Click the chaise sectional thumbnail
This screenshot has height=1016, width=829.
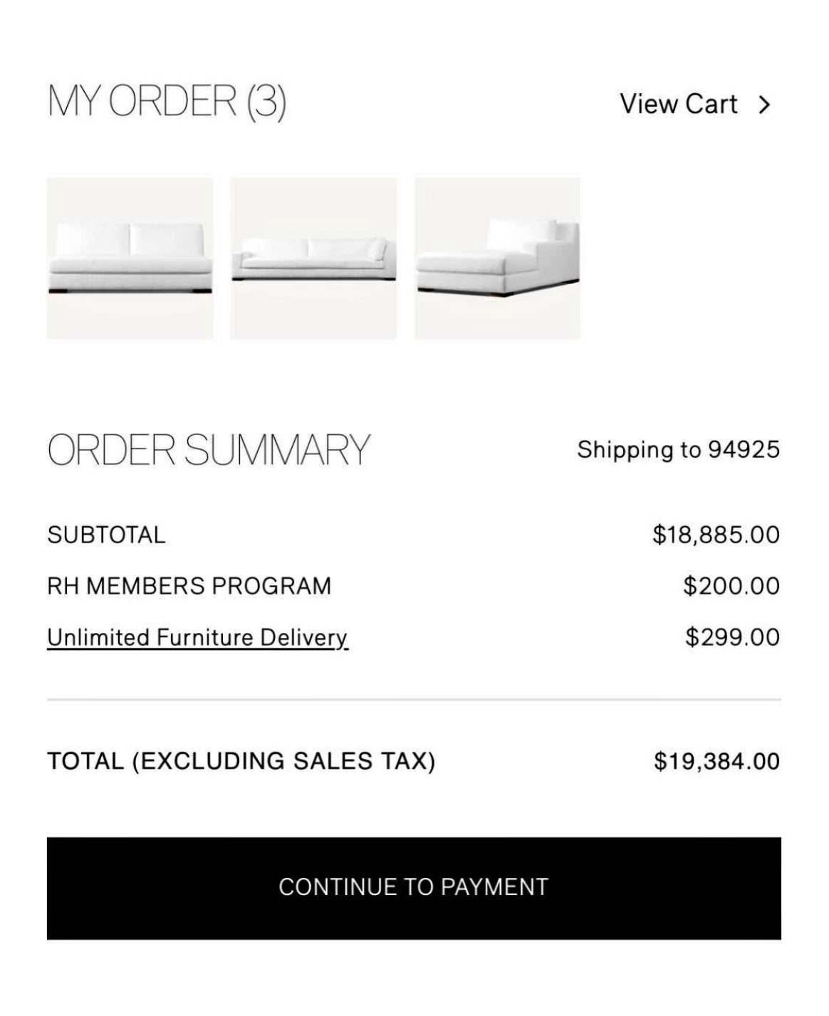point(497,258)
